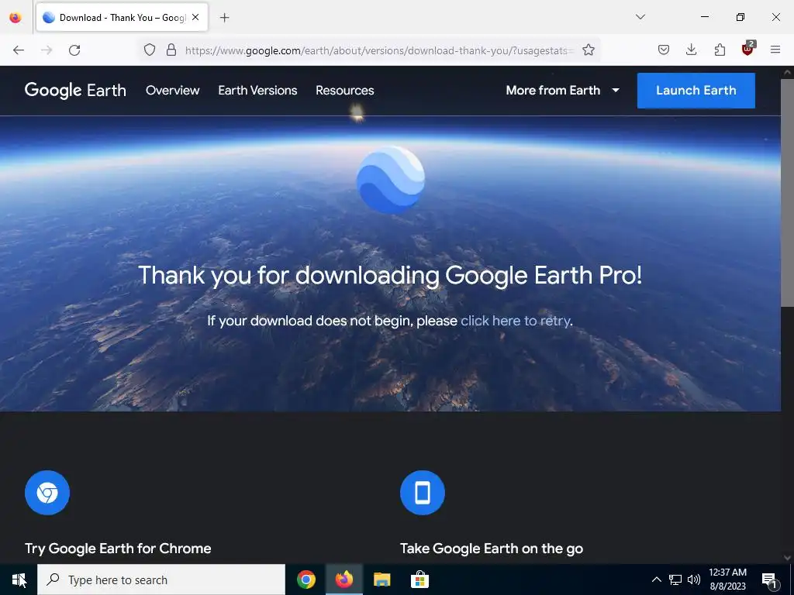Click the forward navigation arrow
Viewport: 794px width, 595px height.
coord(47,50)
